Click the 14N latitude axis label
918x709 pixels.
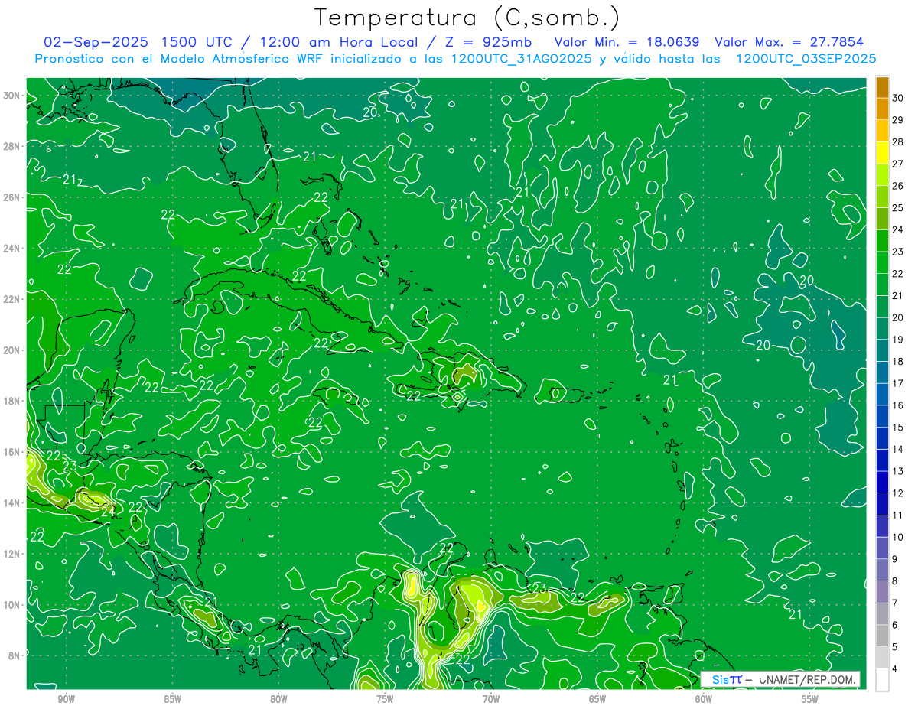coord(11,503)
